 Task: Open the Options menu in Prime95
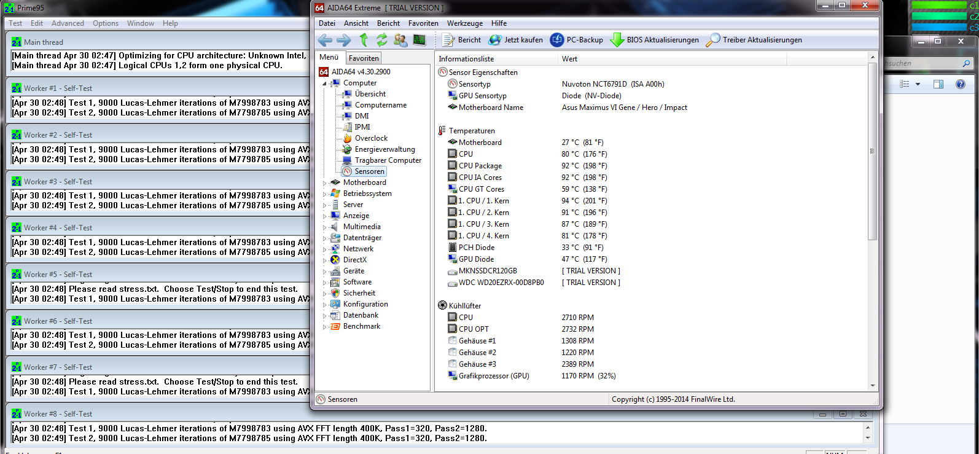pos(106,23)
